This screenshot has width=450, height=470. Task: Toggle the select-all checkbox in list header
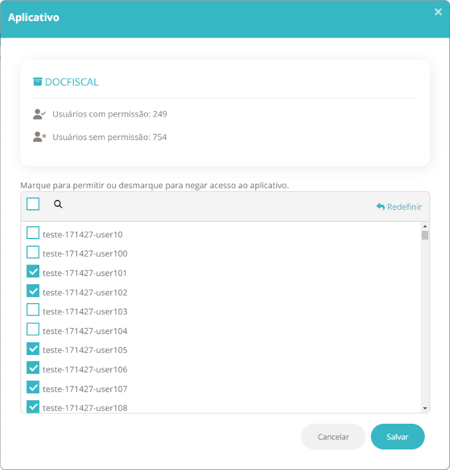(x=33, y=204)
